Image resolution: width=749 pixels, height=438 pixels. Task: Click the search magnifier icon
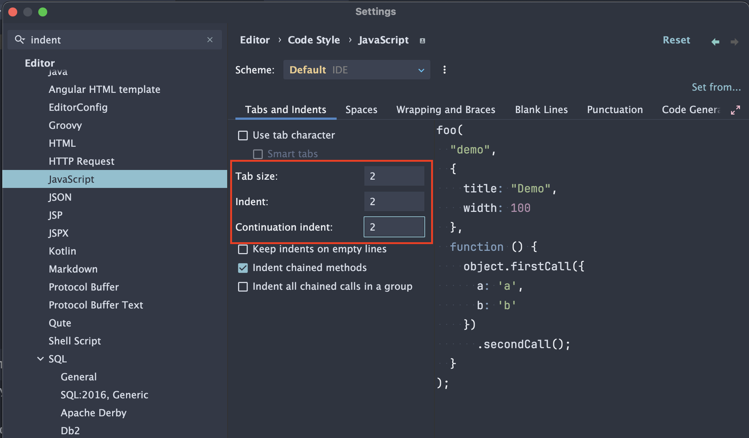click(x=19, y=40)
